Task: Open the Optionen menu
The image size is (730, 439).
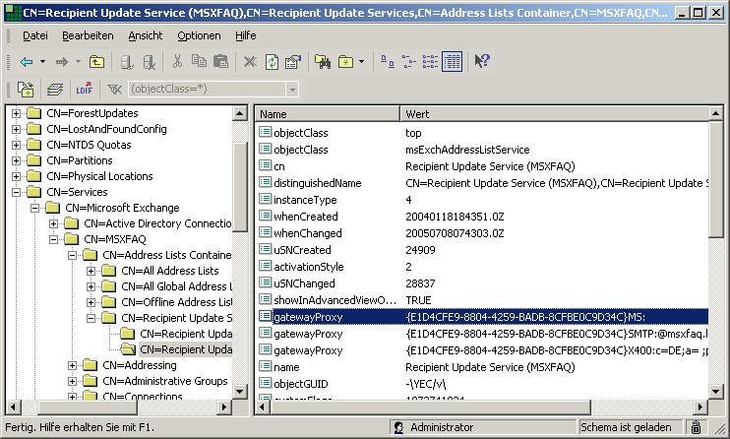Action: (x=199, y=35)
